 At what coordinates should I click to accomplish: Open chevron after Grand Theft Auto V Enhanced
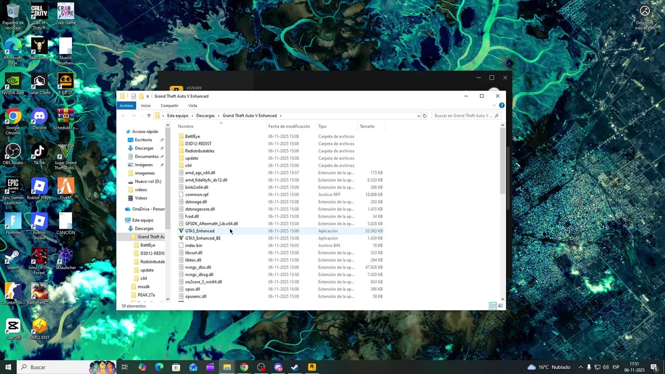tap(281, 116)
